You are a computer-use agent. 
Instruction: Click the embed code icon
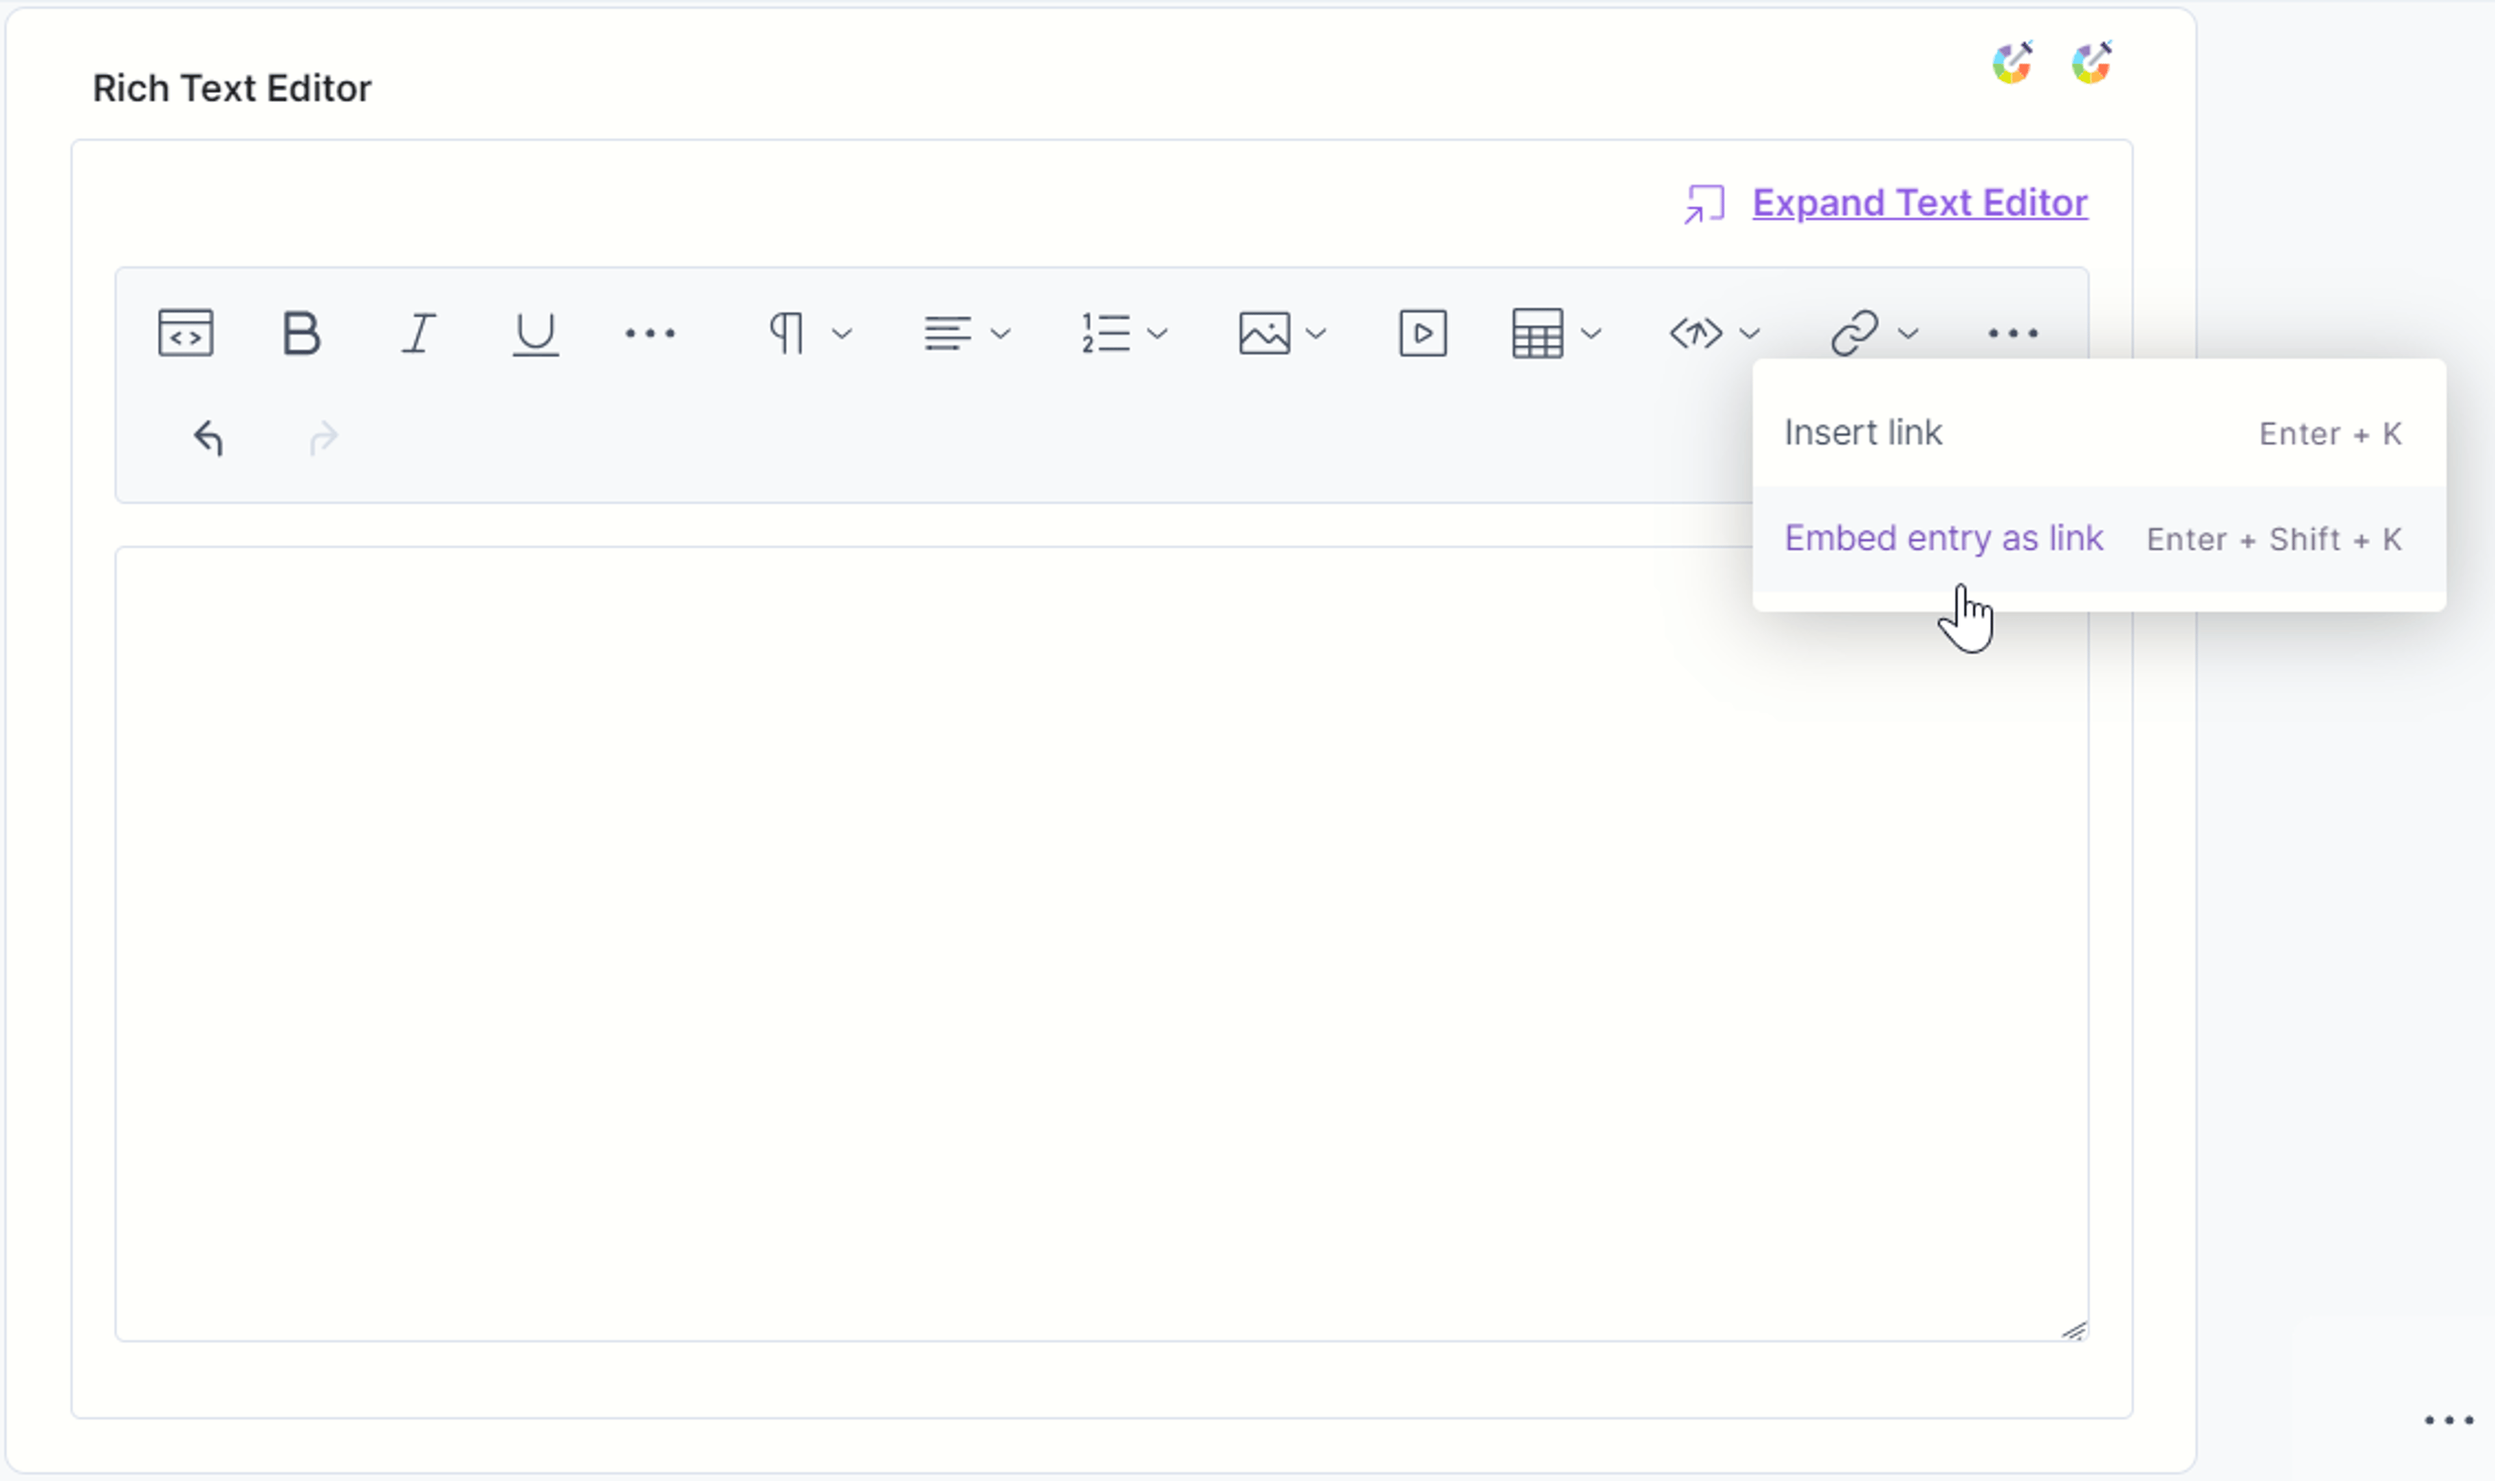pos(1696,333)
